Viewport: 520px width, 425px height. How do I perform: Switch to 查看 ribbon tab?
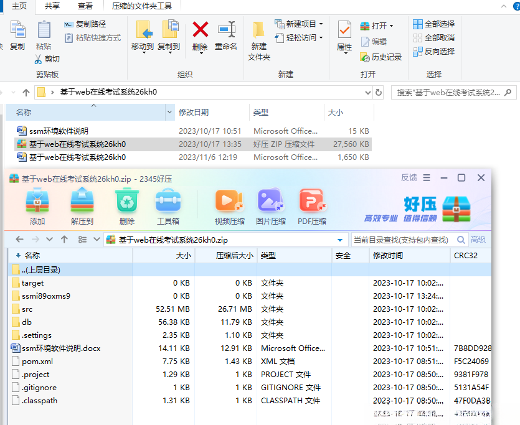click(x=85, y=6)
